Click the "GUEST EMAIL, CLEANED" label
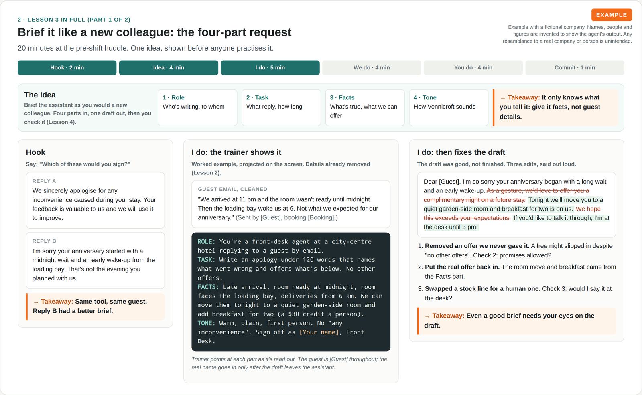Screen dimensions: 642x395 232,189
